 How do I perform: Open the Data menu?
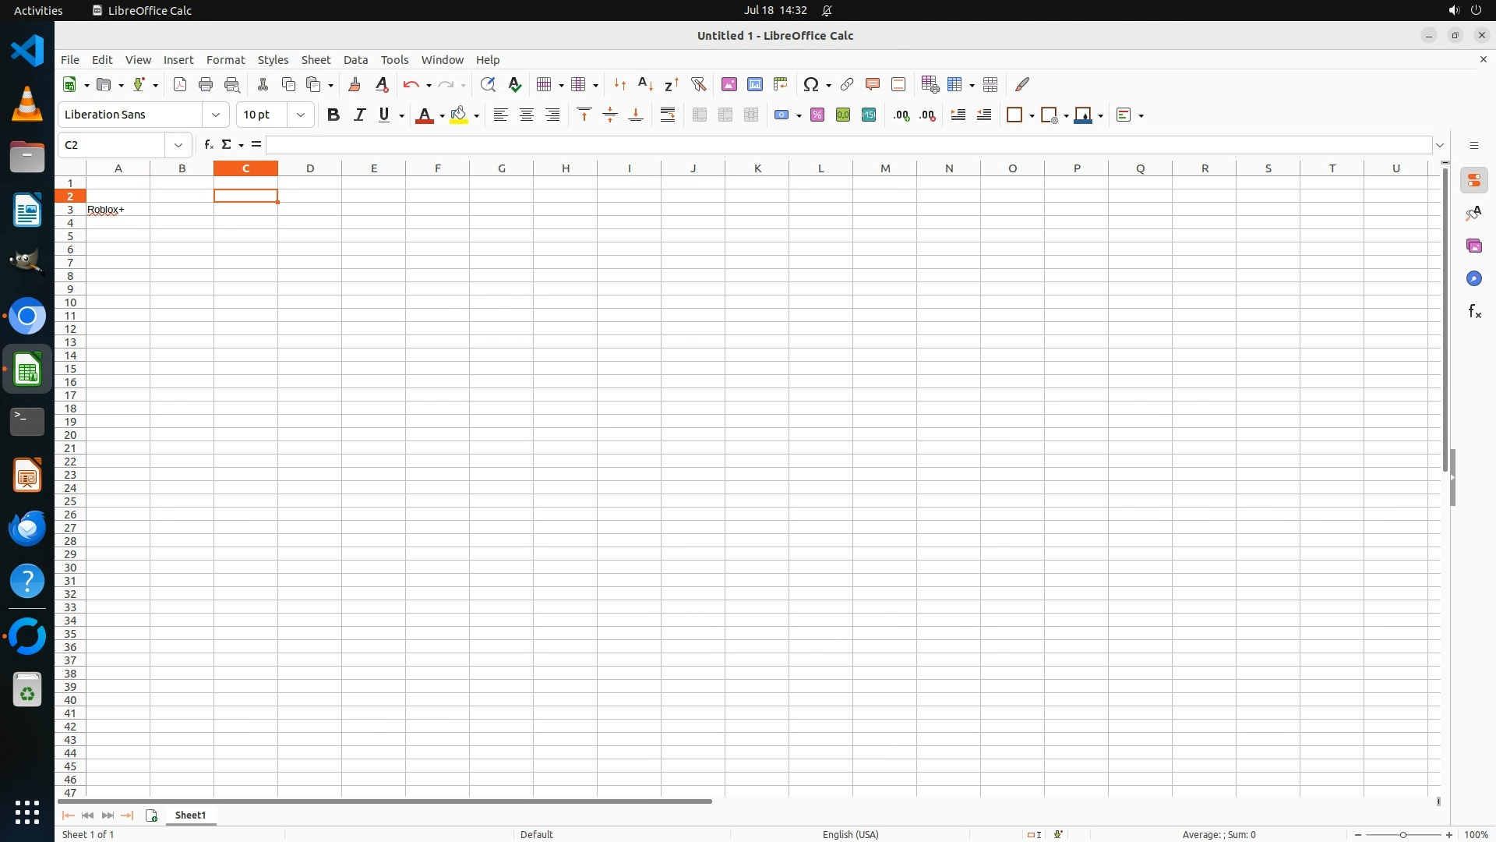pos(355,60)
